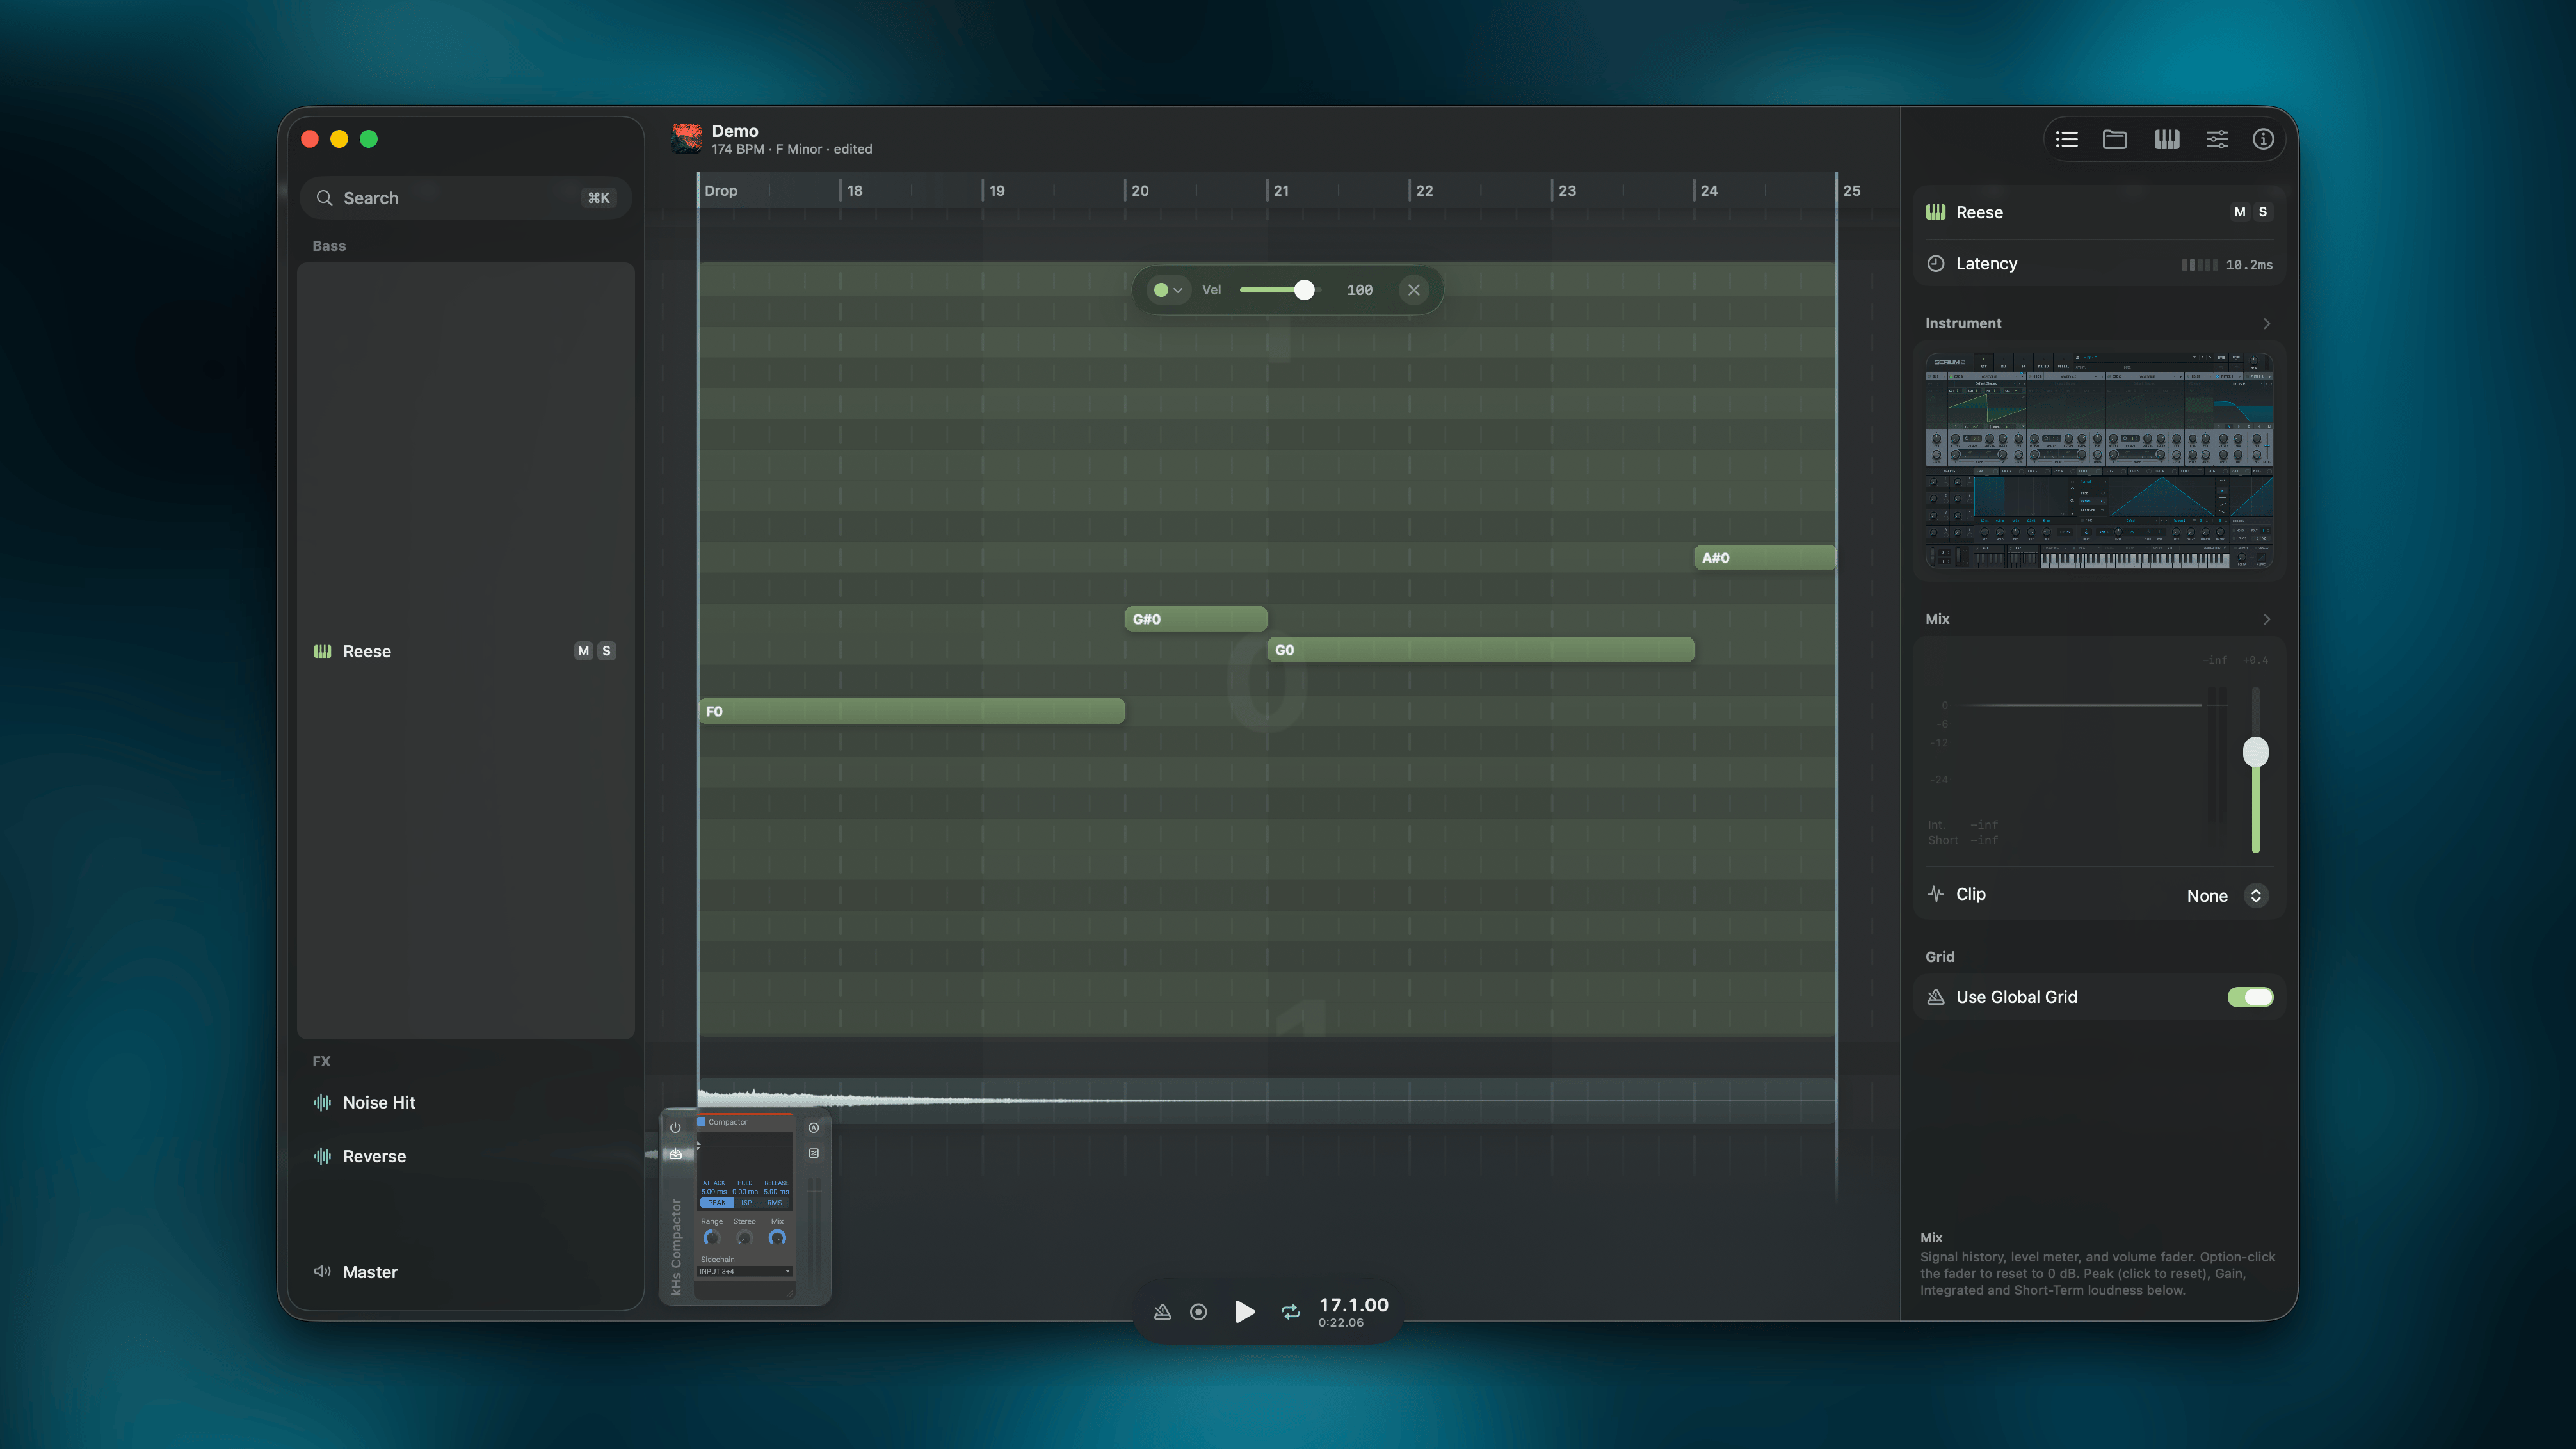Open the Sidechain INPUT 3+4 dropdown

click(745, 1272)
